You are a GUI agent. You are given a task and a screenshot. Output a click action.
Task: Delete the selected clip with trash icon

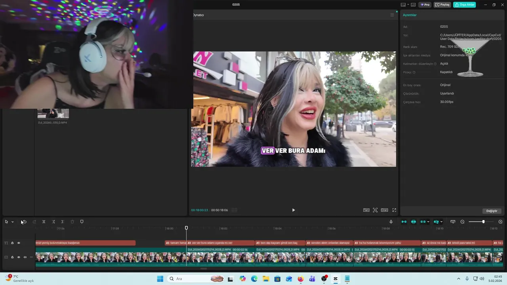coord(72,222)
